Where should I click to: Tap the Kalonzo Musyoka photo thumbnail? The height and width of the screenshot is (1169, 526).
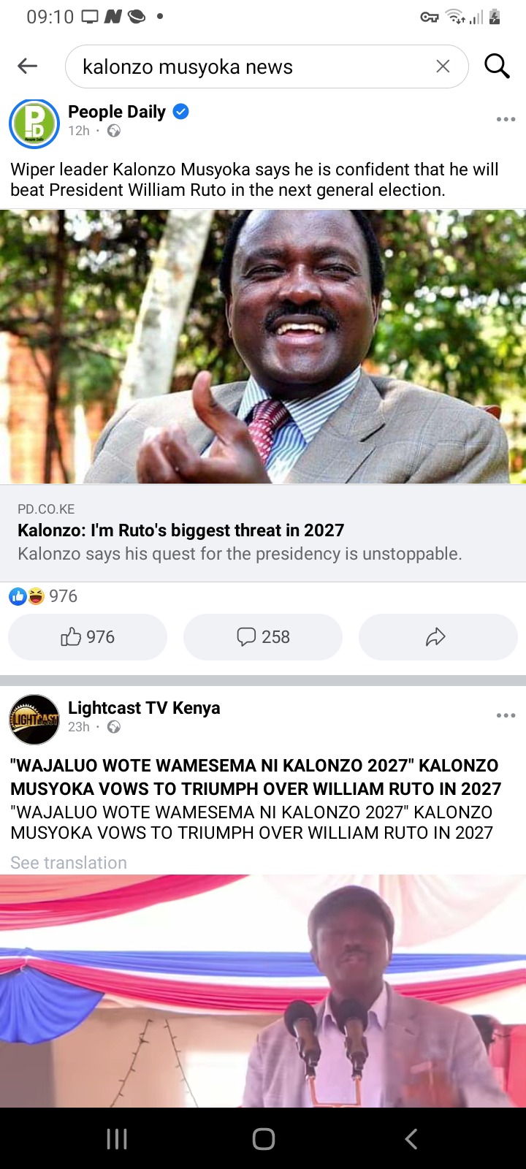[263, 346]
